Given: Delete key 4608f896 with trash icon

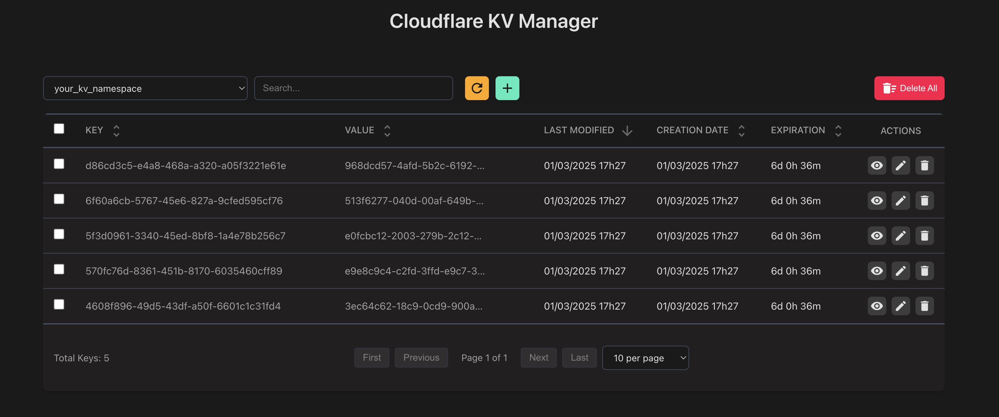Looking at the screenshot, I should [924, 306].
